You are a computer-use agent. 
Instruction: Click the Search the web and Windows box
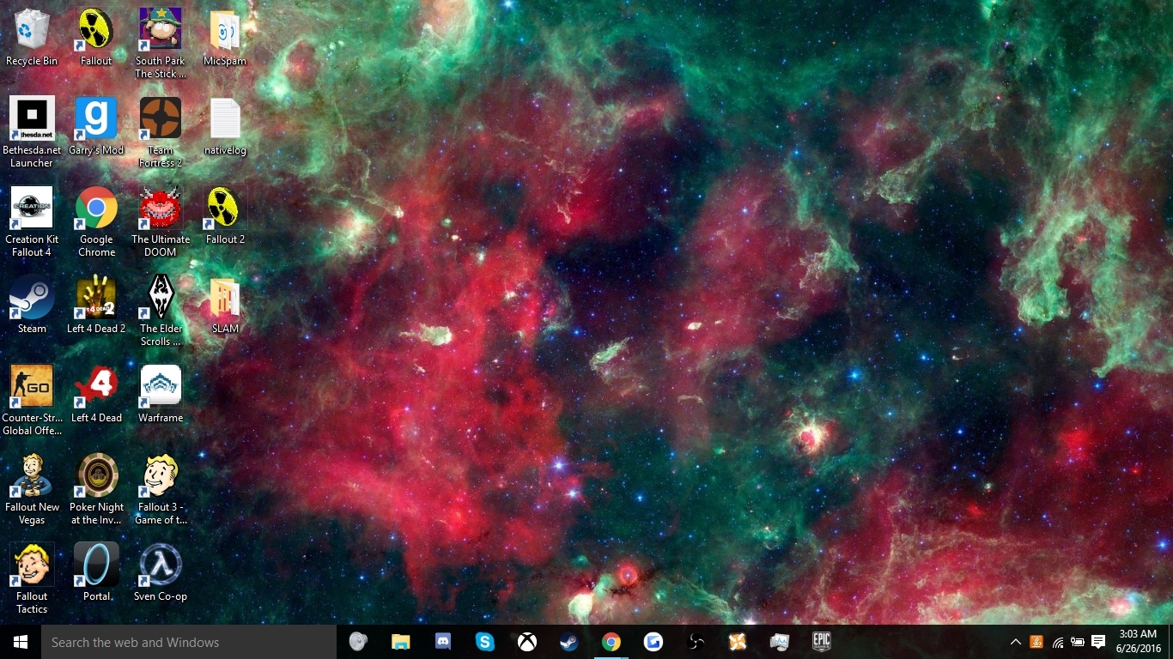pos(189,642)
